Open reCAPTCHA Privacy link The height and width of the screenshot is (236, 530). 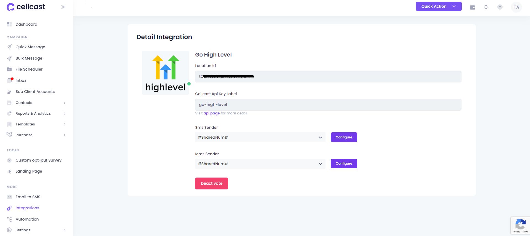(x=516, y=232)
